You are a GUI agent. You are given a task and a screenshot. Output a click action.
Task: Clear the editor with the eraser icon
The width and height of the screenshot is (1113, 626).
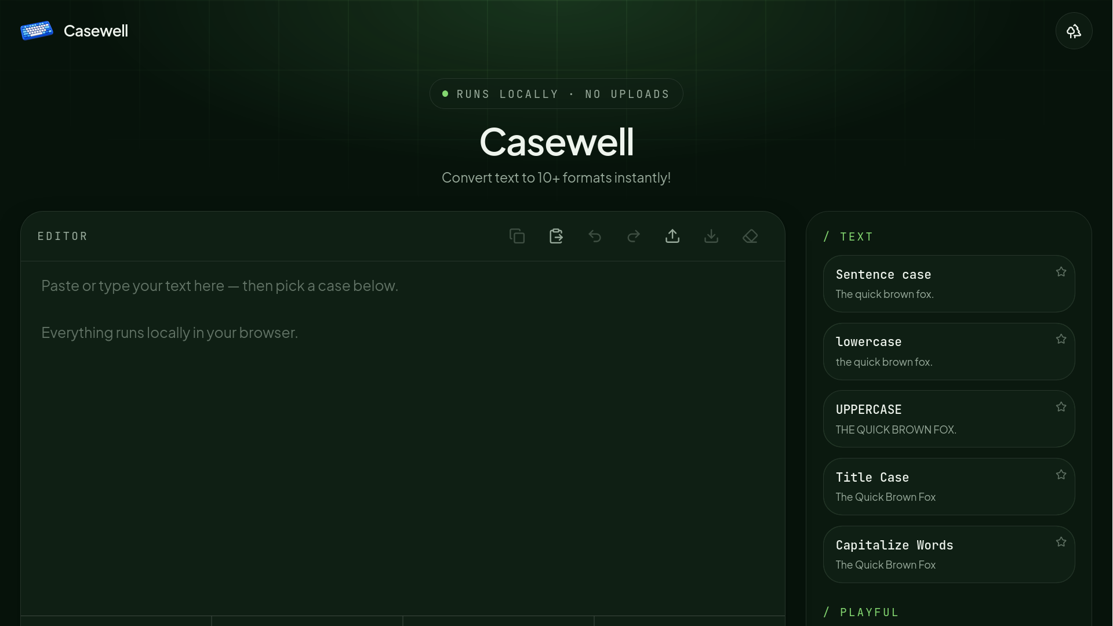pyautogui.click(x=750, y=236)
